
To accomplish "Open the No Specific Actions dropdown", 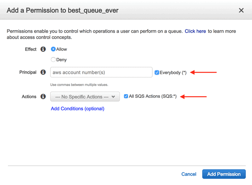I will click(x=85, y=97).
